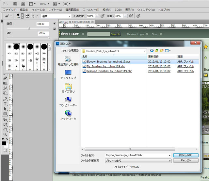Open the flow 62% slider arrow
This screenshot has height=181, width=209.
[x=125, y=16]
